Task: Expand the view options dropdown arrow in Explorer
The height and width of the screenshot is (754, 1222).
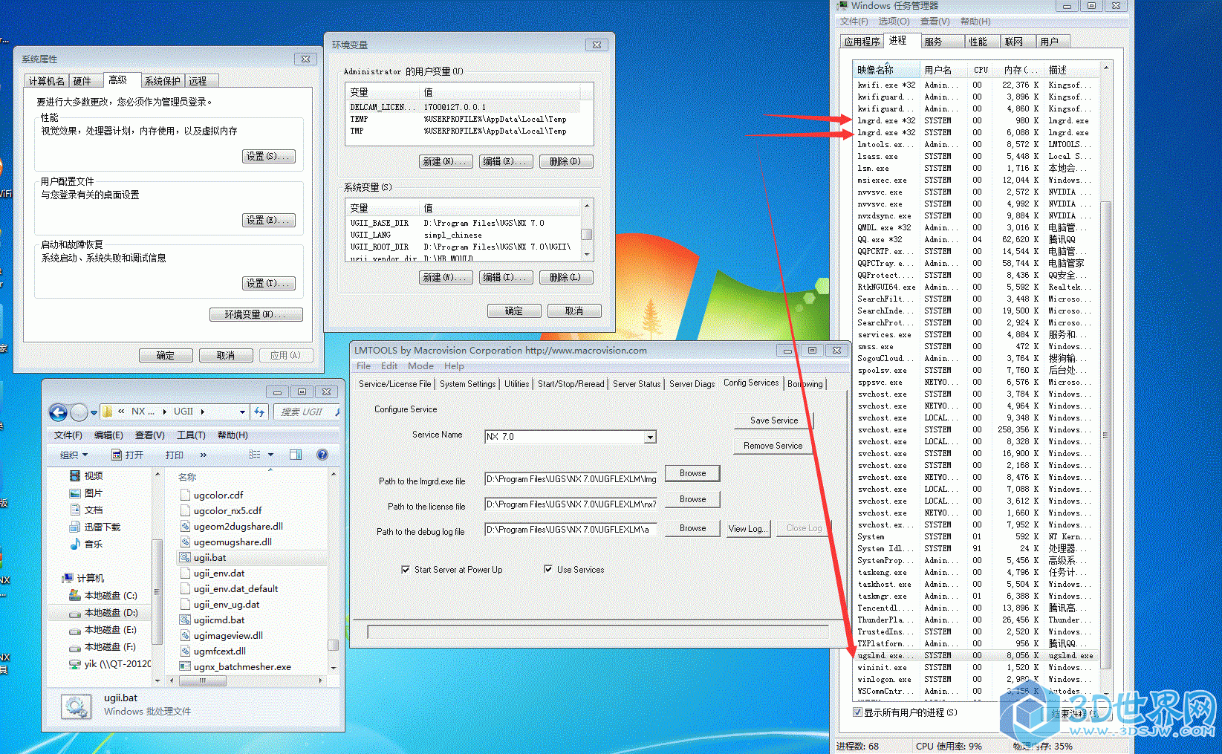Action: pyautogui.click(x=270, y=455)
